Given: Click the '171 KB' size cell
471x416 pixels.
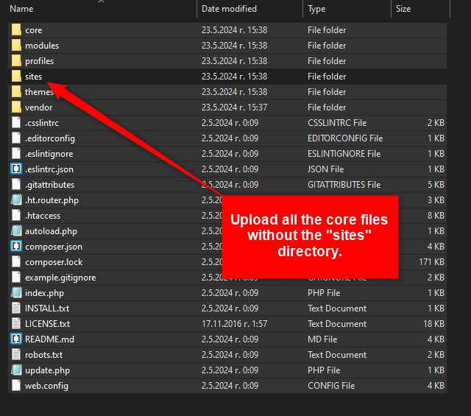Looking at the screenshot, I should [432, 262].
